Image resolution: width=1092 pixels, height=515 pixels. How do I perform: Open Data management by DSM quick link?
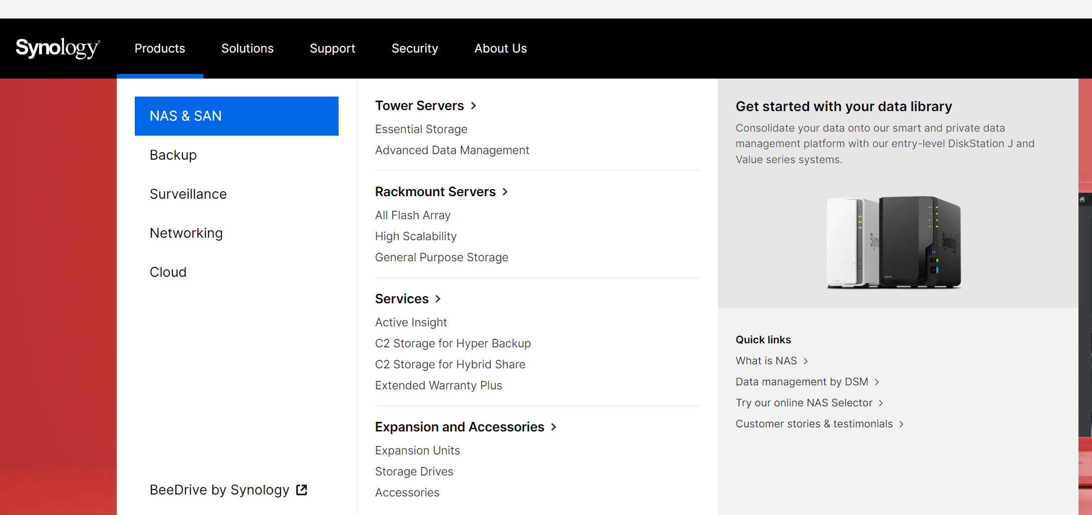[x=802, y=382]
